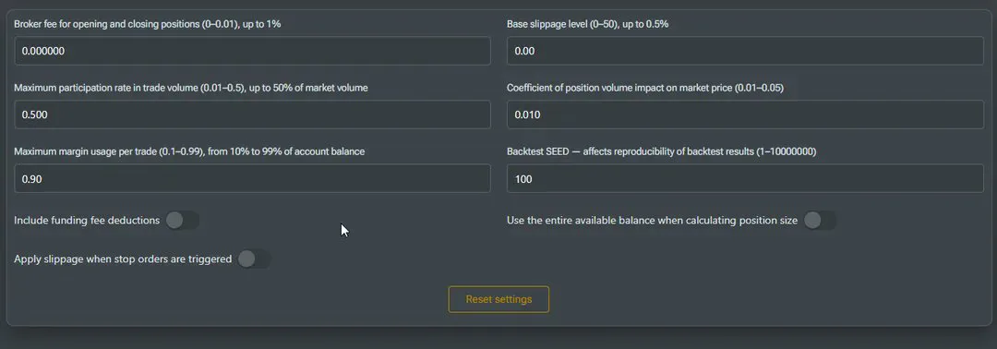The height and width of the screenshot is (349, 997).
Task: Click the Maximum margin usage per trade label
Action: click(189, 152)
